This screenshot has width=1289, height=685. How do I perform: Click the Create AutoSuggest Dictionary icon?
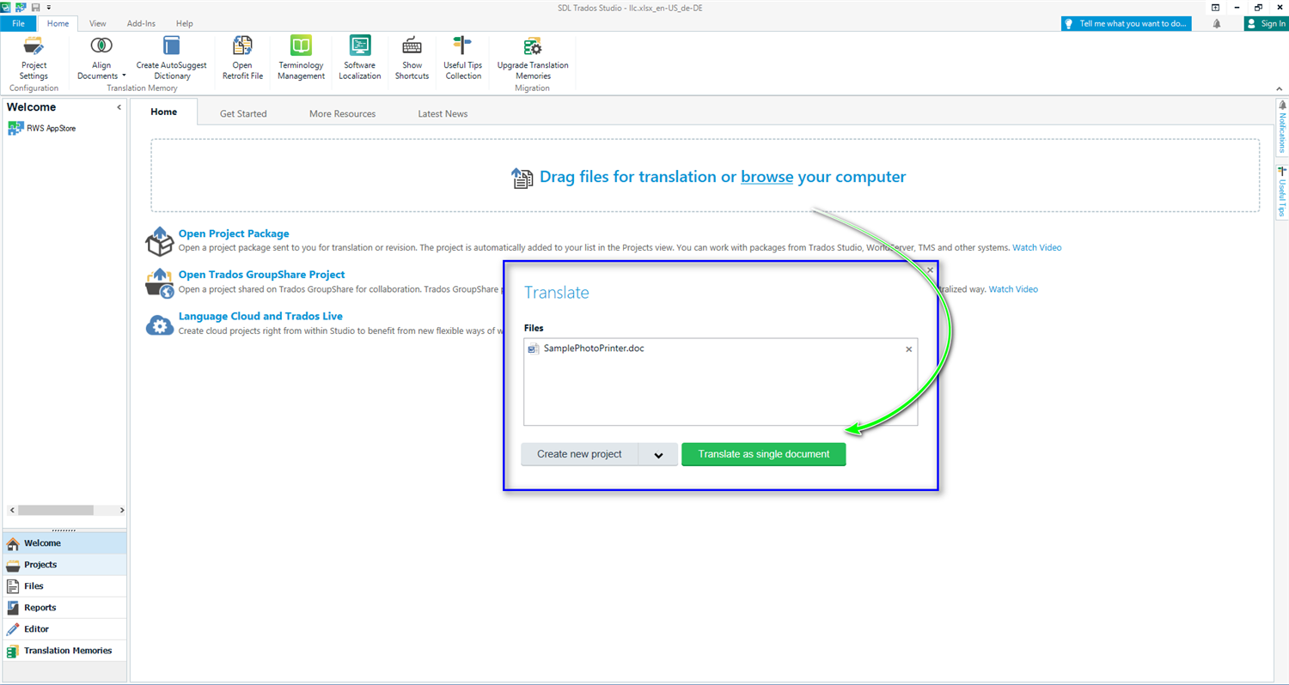[171, 46]
